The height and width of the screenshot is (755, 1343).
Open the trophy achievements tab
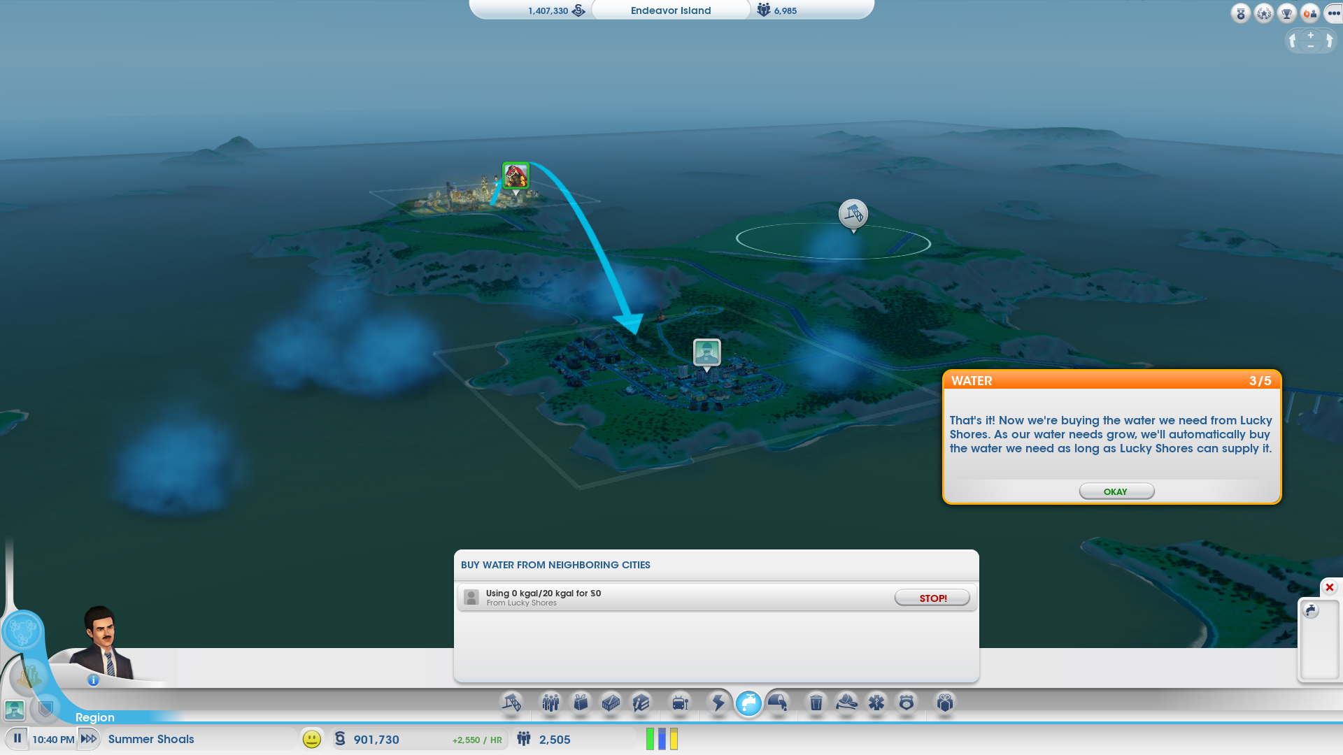tap(1286, 13)
